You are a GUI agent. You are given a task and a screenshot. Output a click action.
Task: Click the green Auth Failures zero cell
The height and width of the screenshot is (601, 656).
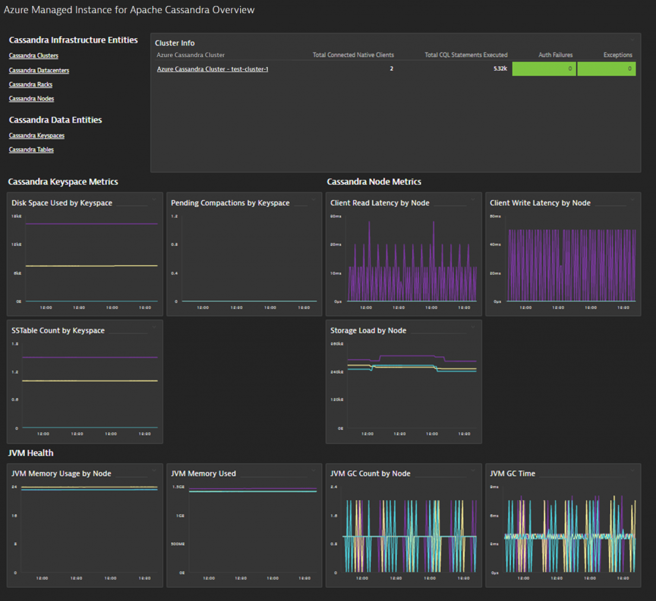tap(544, 69)
